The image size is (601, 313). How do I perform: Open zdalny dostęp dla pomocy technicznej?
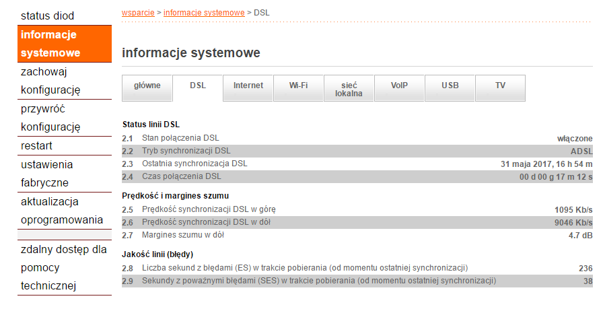point(63,267)
